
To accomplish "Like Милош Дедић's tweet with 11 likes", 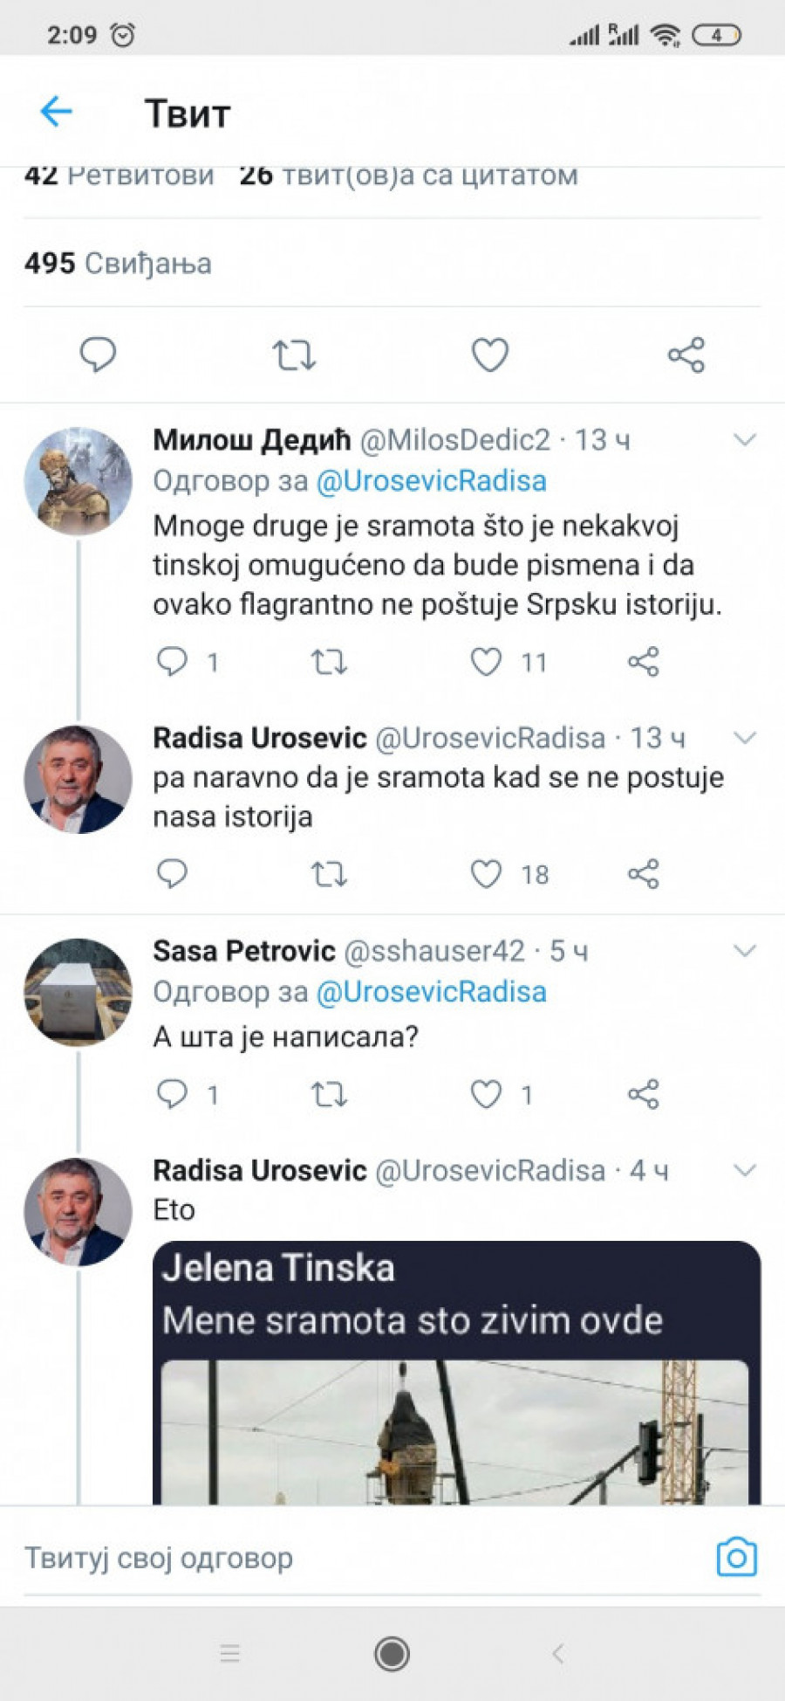I will click(487, 662).
